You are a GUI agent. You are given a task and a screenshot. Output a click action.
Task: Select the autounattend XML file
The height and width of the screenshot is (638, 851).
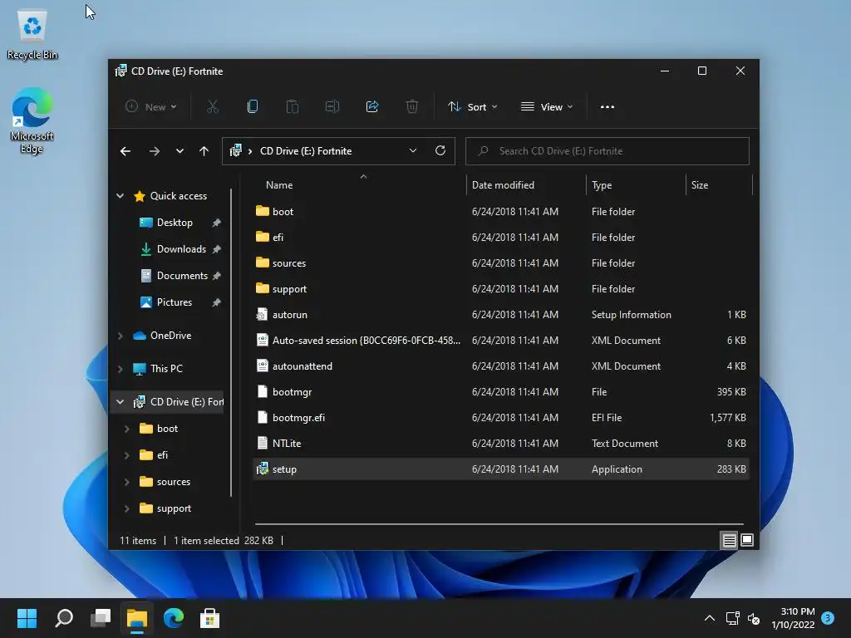tap(501, 366)
